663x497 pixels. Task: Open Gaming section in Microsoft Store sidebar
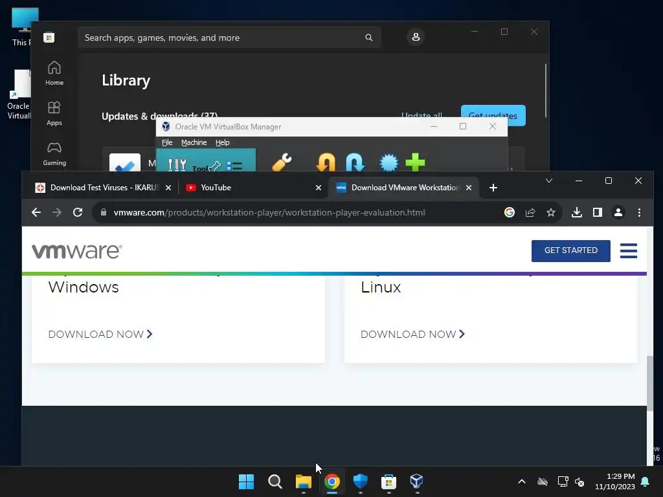[54, 153]
